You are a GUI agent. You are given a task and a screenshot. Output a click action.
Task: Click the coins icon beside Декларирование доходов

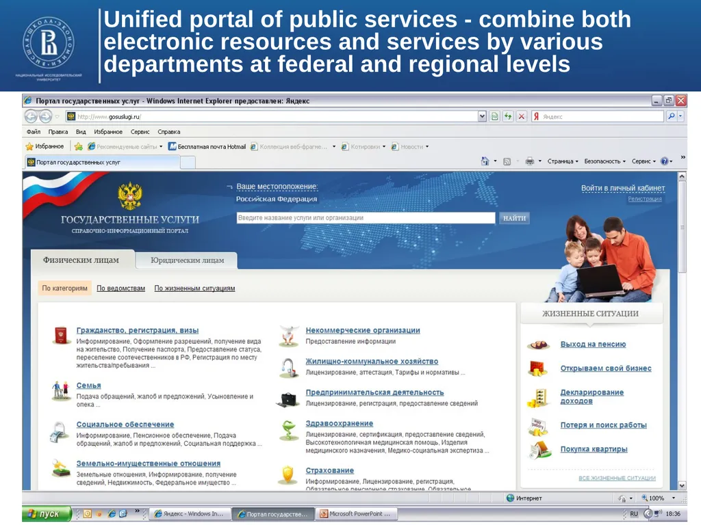click(x=537, y=398)
